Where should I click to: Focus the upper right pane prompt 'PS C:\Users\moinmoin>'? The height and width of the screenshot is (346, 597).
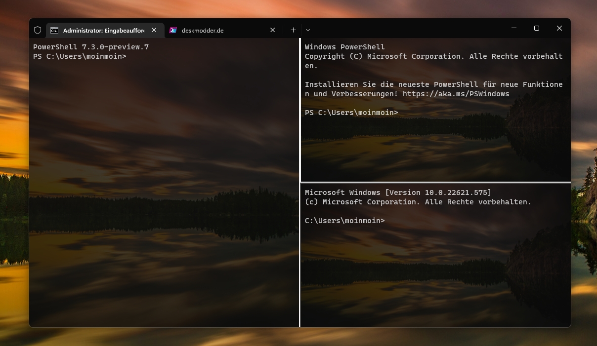point(351,113)
